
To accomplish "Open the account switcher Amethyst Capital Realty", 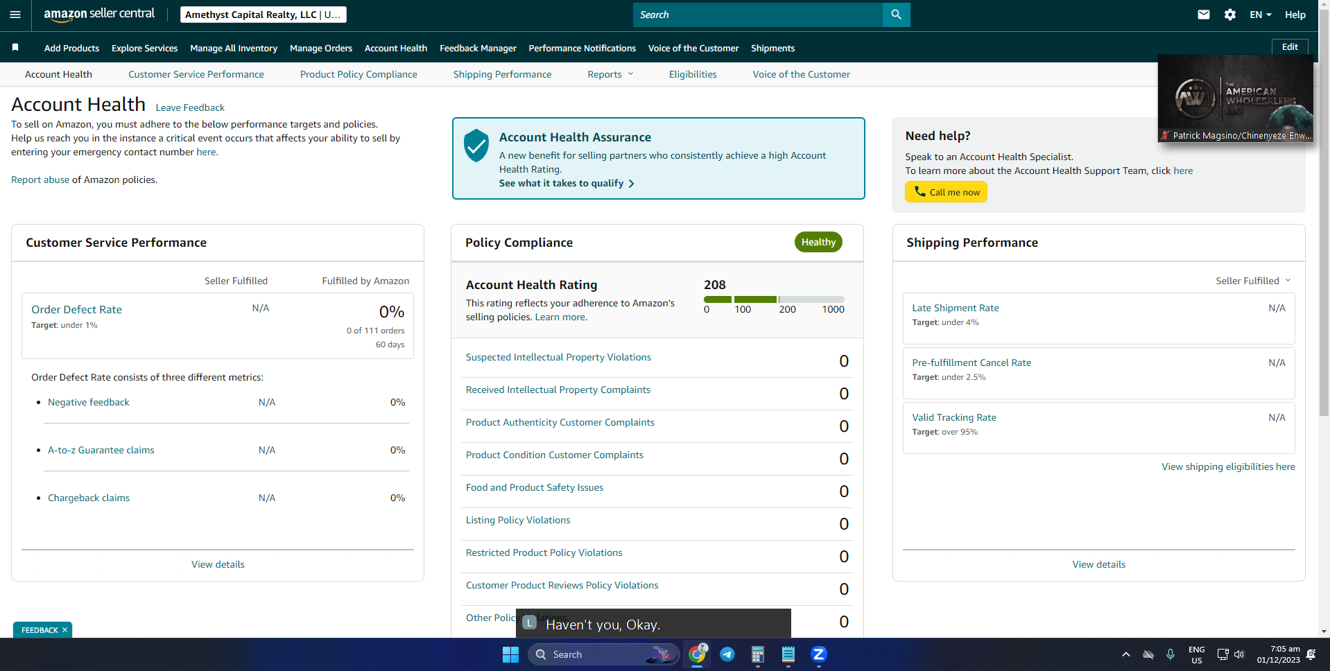I will (x=264, y=15).
